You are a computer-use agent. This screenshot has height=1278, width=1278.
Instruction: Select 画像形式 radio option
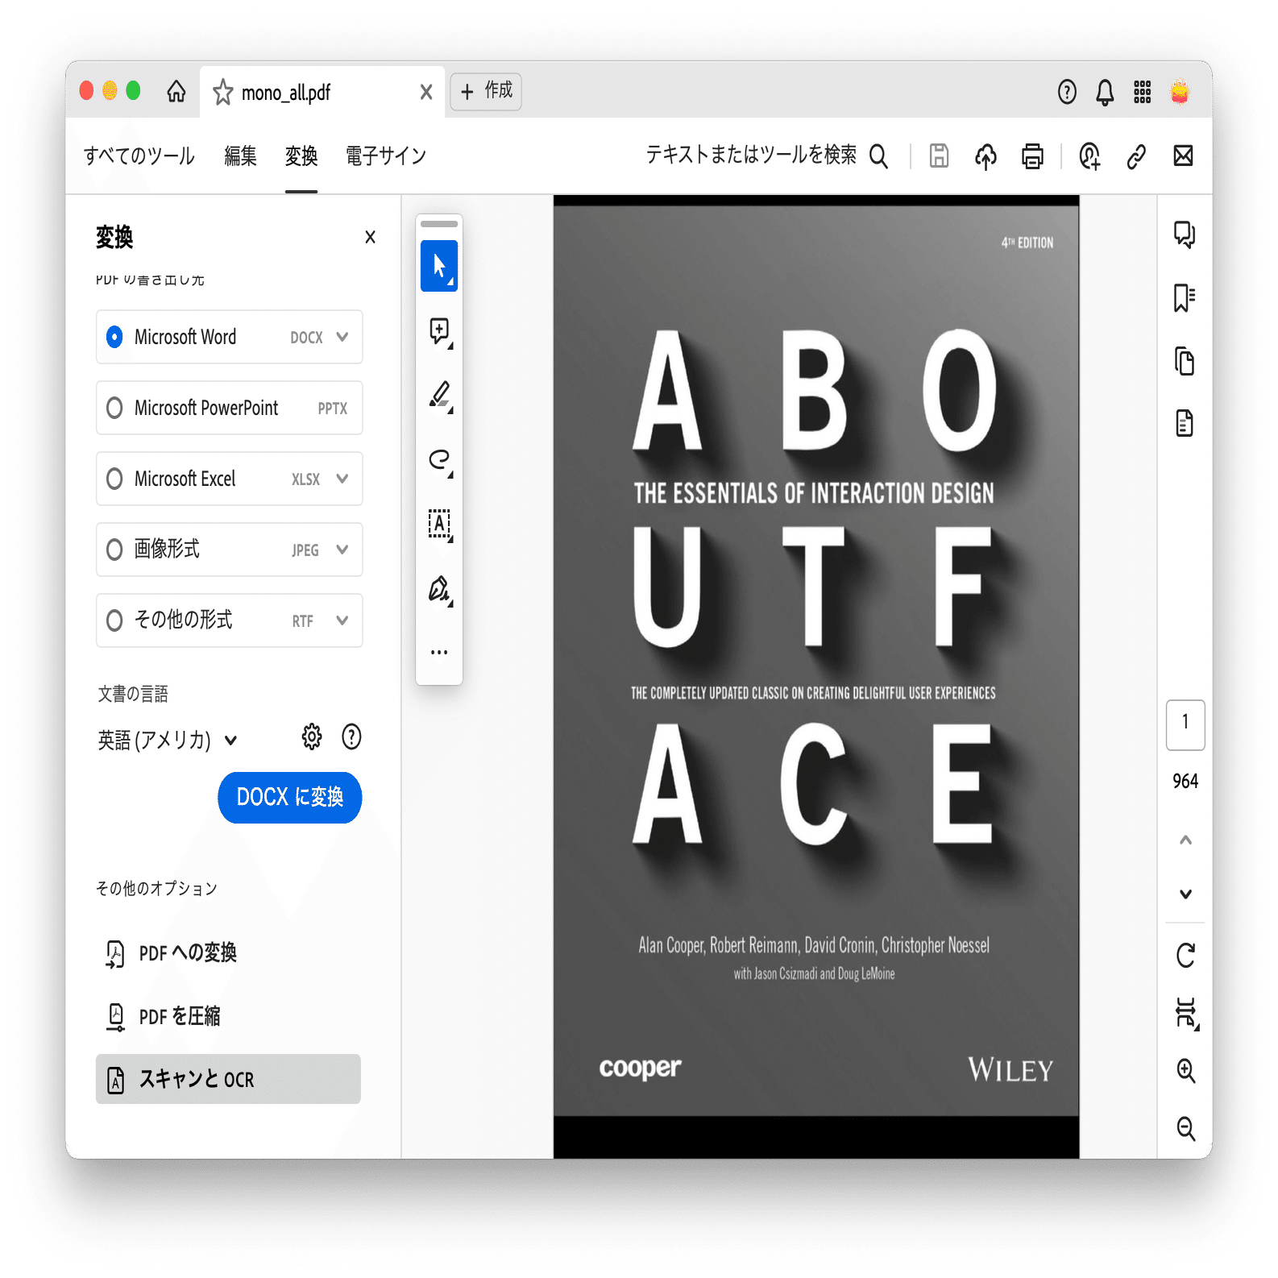114,550
